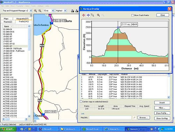This screenshot has width=175, height=132.
Task: Check Center map on selected item(s)
Action: pos(81,101)
